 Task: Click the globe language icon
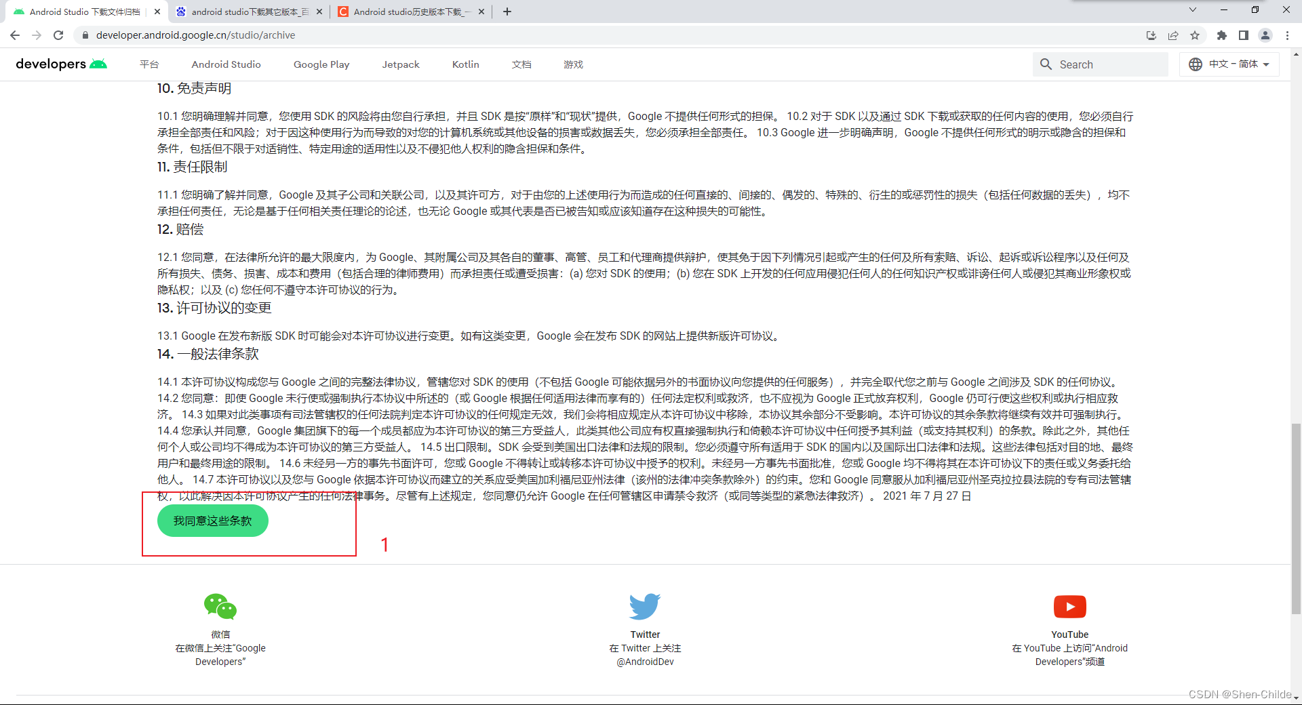(1196, 64)
